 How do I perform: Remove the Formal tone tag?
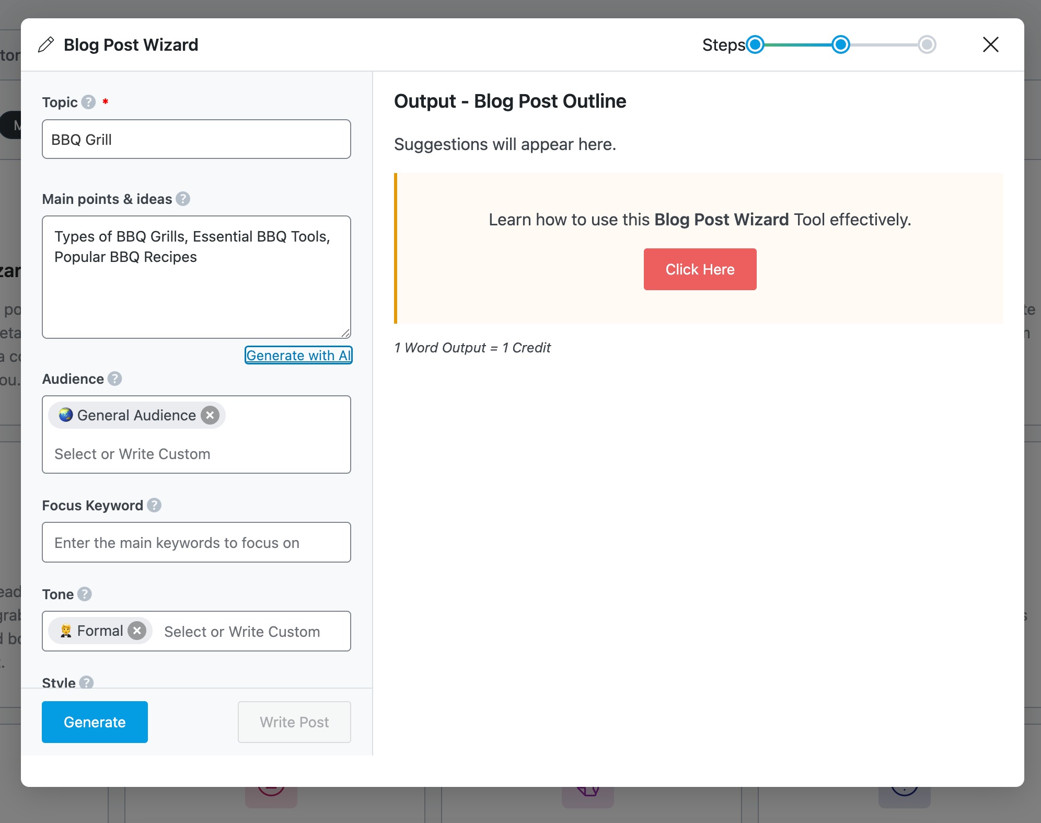click(137, 631)
